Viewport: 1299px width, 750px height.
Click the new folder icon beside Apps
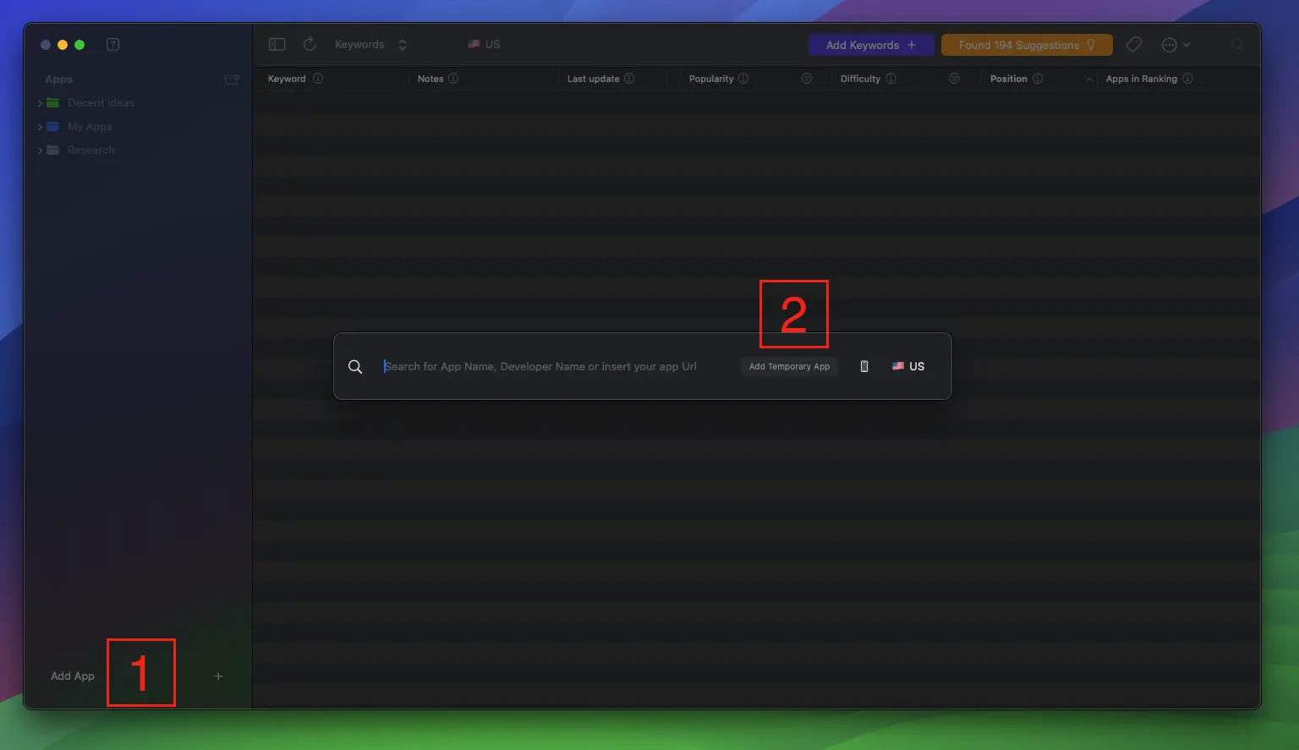231,79
